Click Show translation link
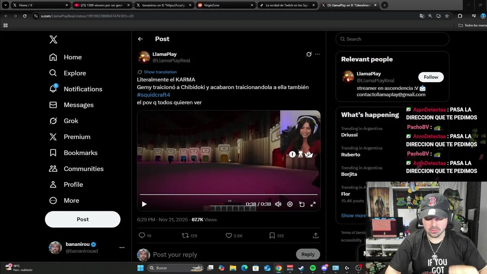Viewport: 487px width, 274px height. coord(160,72)
